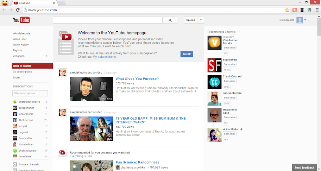Open androiddevelopers subscription icon
This screenshot has width=321, height=171.
point(15,102)
